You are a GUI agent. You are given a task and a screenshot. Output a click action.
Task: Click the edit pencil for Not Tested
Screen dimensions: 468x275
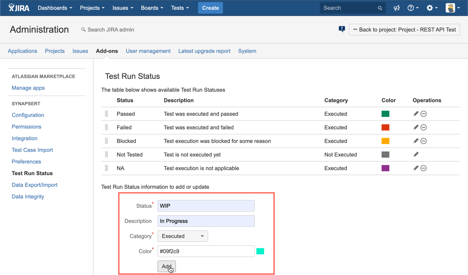pyautogui.click(x=416, y=155)
